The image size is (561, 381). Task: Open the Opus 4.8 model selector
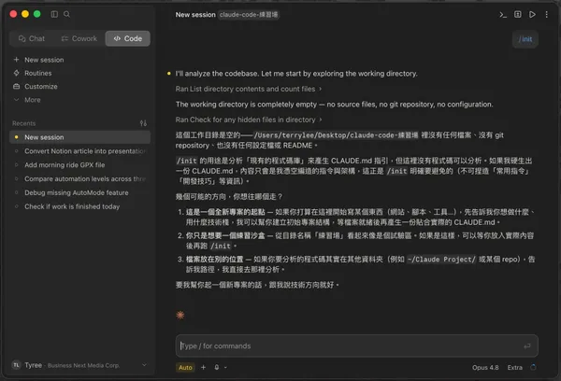coord(485,367)
